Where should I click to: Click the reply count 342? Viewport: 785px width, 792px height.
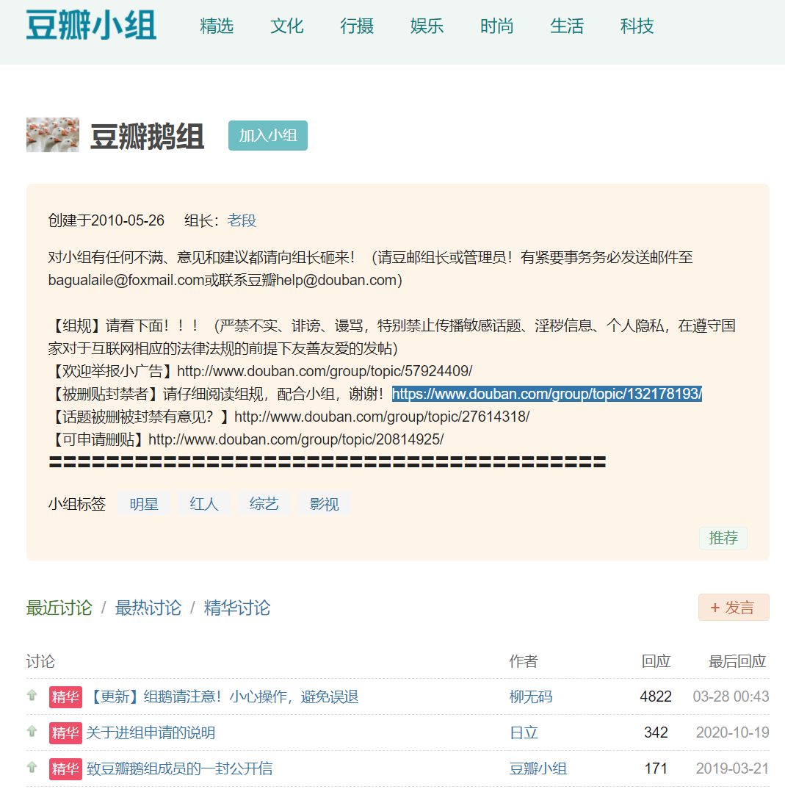(x=656, y=733)
